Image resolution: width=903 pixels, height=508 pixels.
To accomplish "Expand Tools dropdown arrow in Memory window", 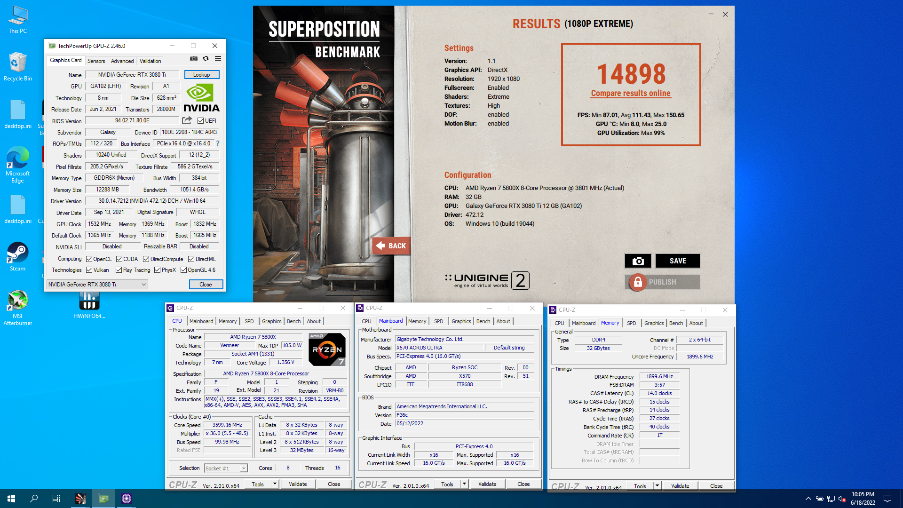I will (657, 486).
